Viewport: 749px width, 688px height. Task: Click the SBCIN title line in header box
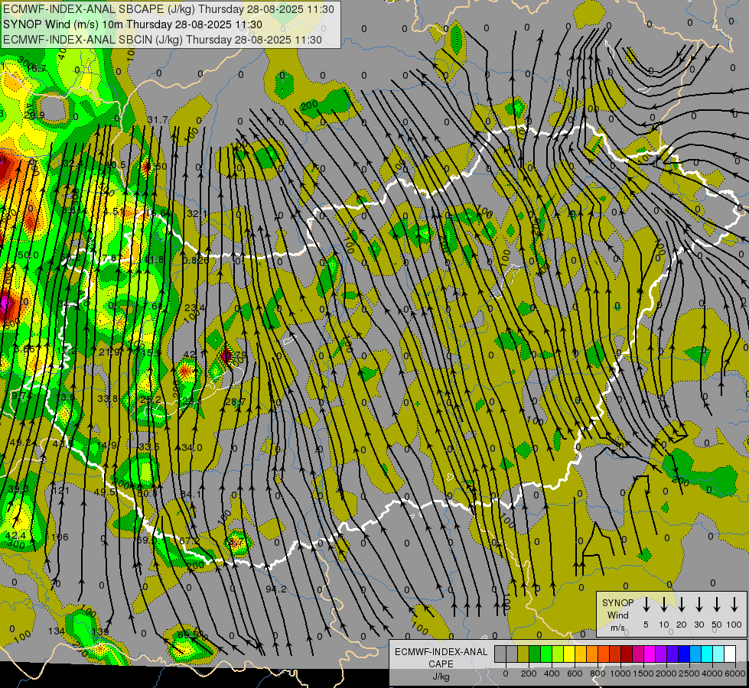(162, 40)
